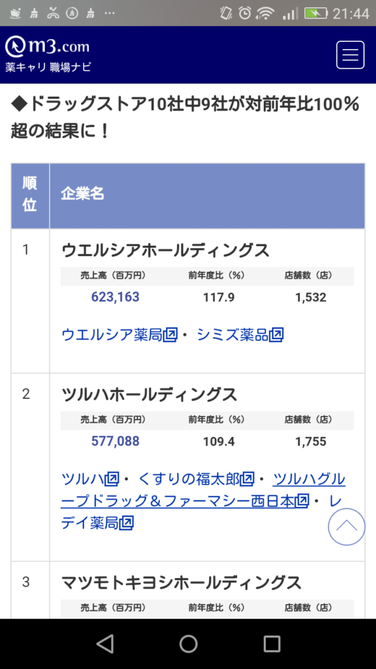Tap the 薬キャリ 職場ナビ site title

coord(48,67)
